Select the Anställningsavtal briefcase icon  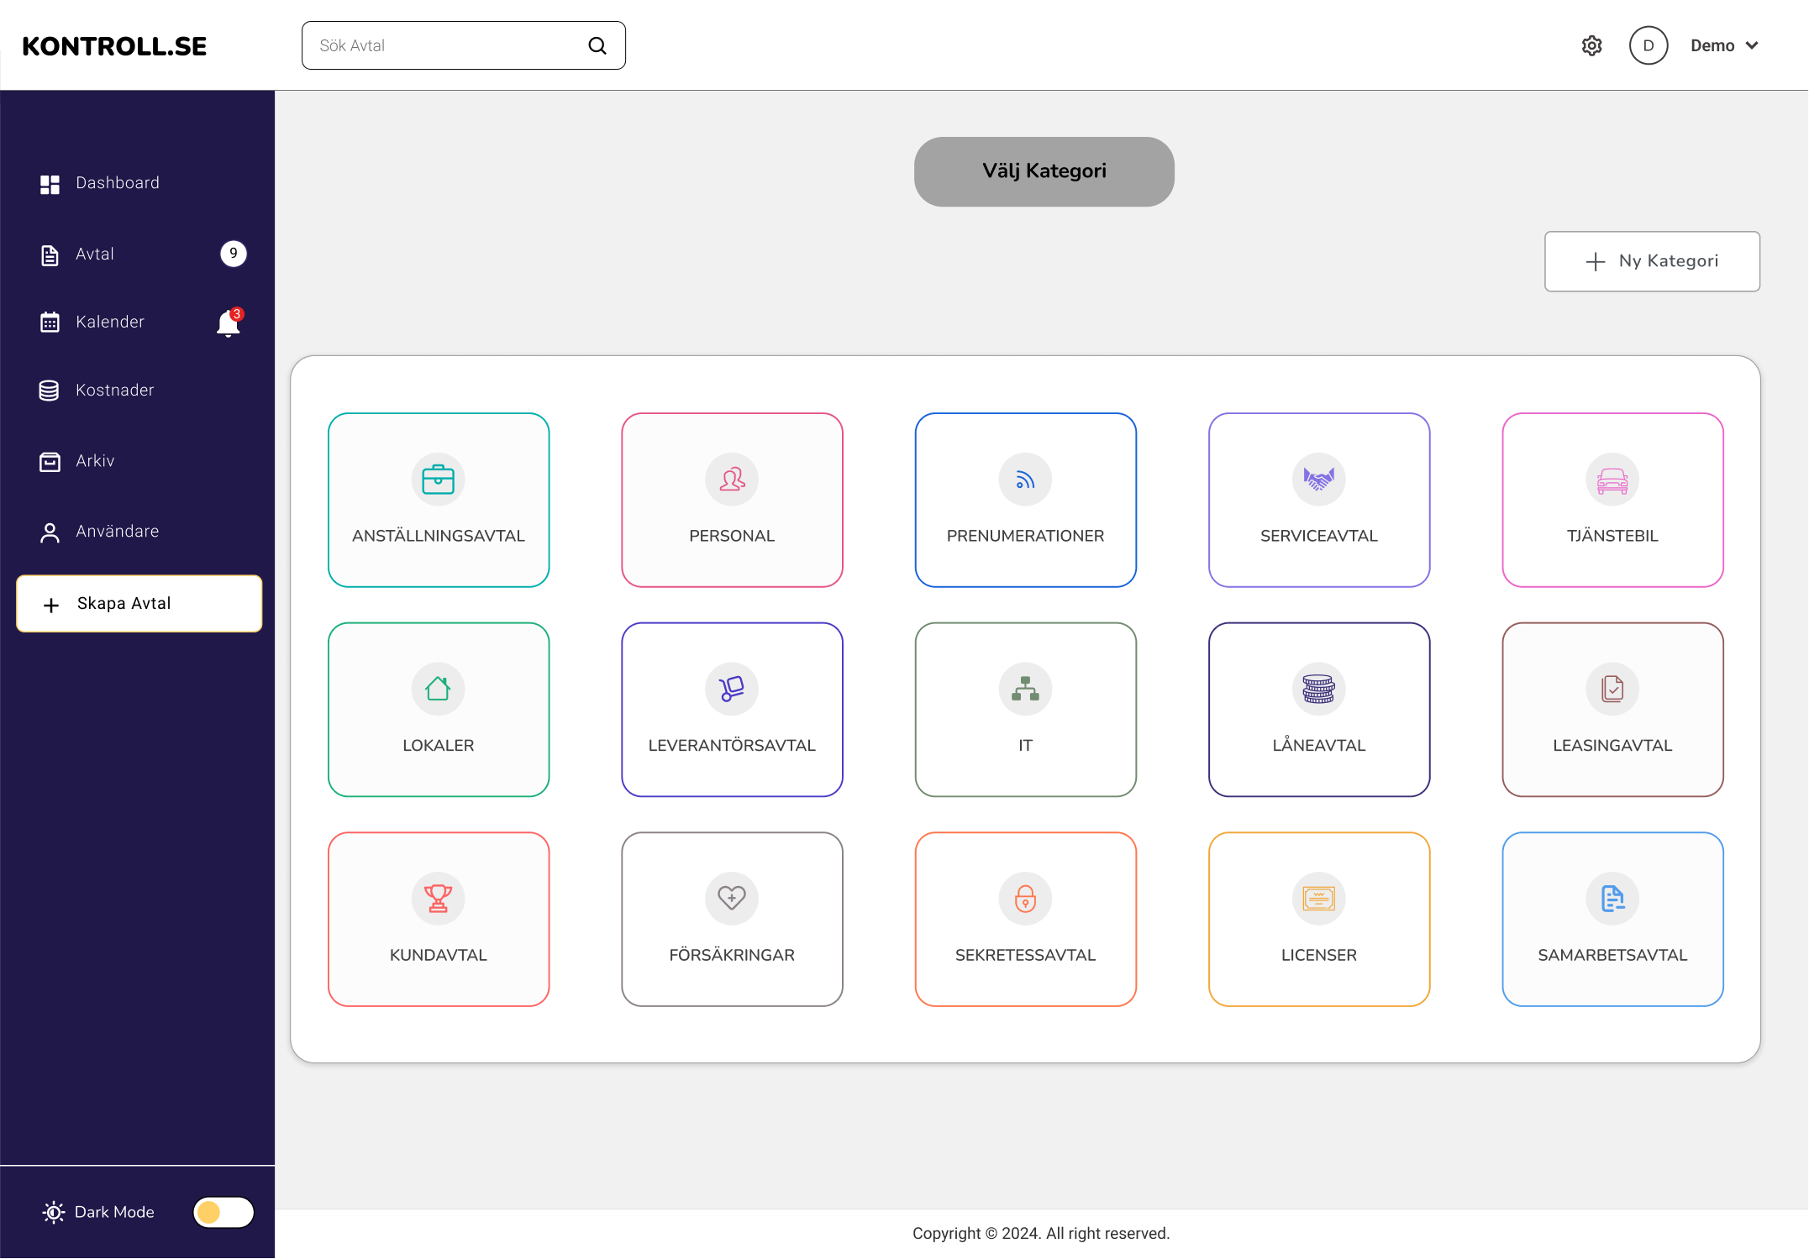tap(438, 480)
